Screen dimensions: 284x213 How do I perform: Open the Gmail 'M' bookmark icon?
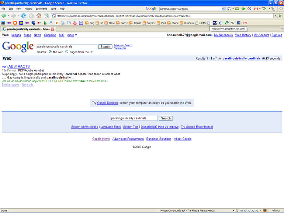[x=245, y=23]
